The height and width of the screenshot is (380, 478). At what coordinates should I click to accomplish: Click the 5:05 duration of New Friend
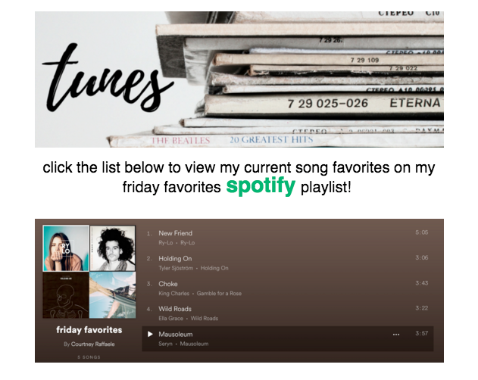(x=422, y=232)
